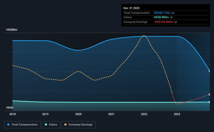The width and height of the screenshot is (214, 132).
Task: Click the 2018 x-axis label
Action: [13, 114]
